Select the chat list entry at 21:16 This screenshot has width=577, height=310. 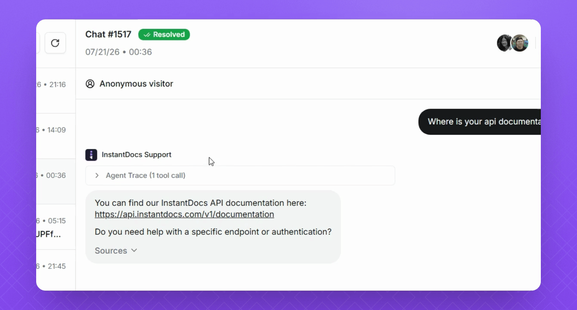[56, 91]
